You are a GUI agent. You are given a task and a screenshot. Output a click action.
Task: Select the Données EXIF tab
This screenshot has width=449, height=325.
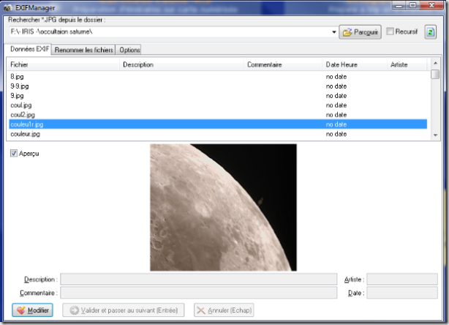[x=29, y=49]
